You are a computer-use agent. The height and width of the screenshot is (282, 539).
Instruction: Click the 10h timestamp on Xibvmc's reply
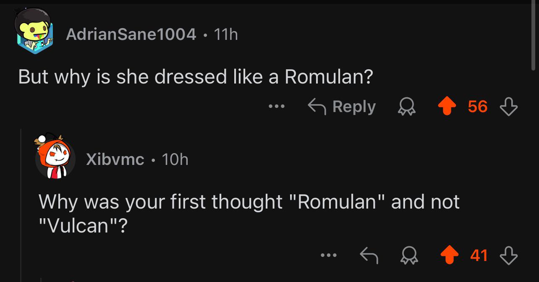pos(175,159)
